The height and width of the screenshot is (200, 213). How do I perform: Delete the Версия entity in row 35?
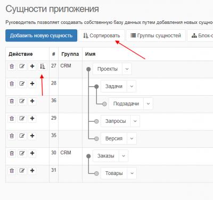tap(12, 136)
